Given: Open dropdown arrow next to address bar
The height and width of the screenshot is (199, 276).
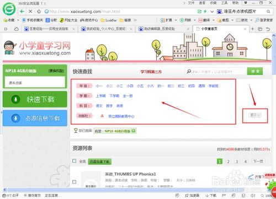Looking at the screenshot, I should [x=212, y=12].
